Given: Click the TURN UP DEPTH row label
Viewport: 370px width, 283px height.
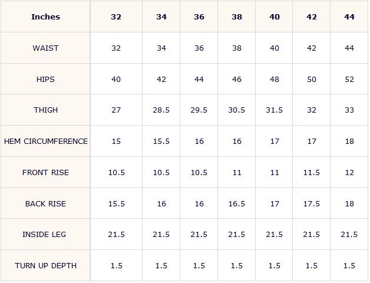Looking at the screenshot, I should pos(45,265).
